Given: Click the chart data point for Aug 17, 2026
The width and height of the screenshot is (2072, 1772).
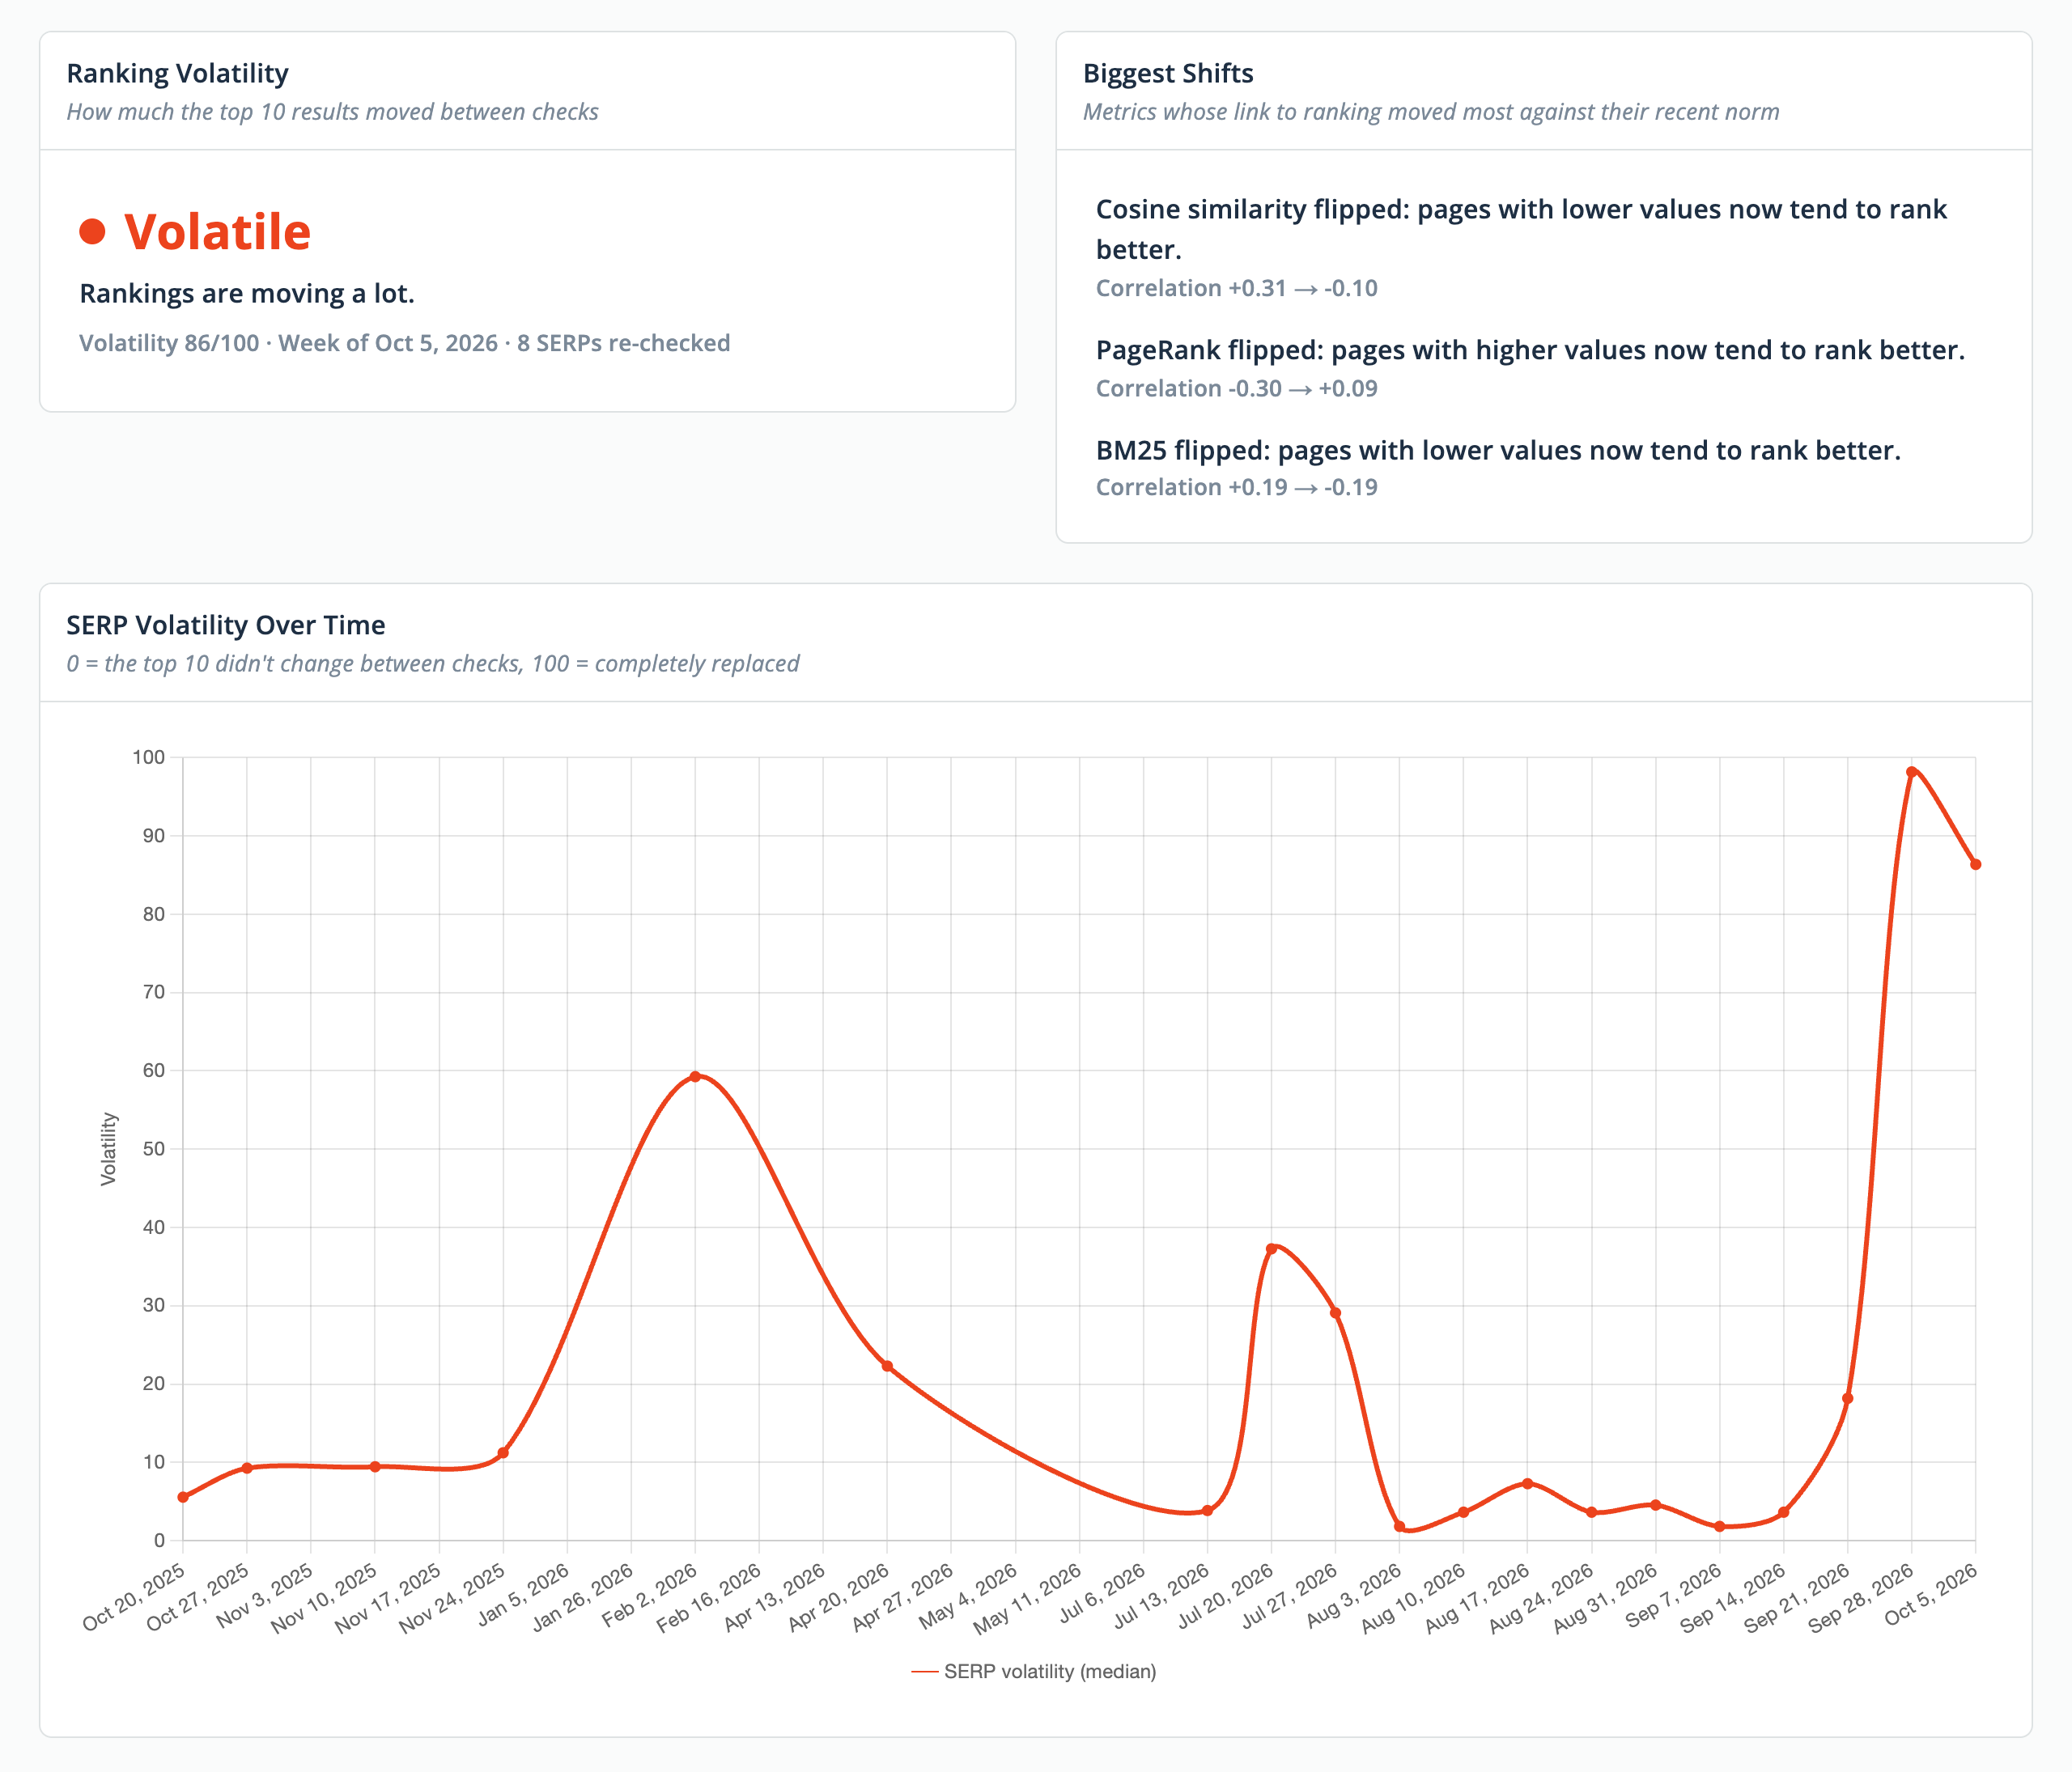Looking at the screenshot, I should click(1527, 1483).
